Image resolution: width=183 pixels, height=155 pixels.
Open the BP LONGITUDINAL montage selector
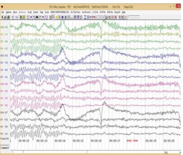tap(60, 12)
